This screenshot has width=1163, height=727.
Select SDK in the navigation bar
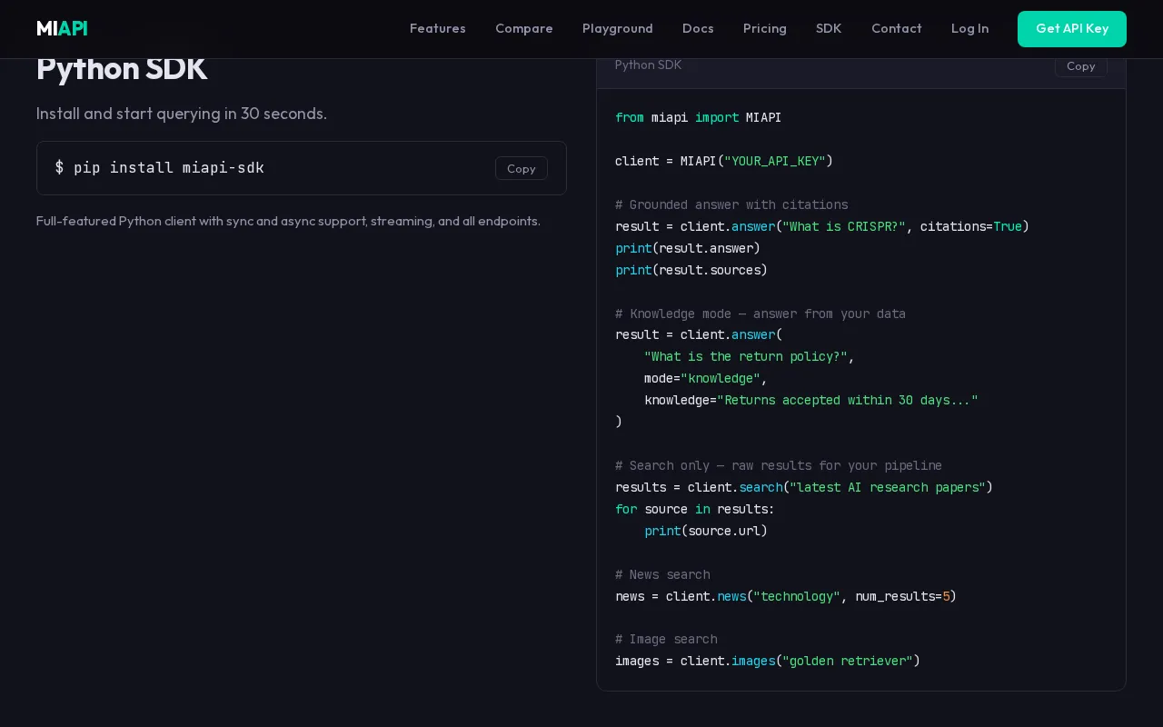(x=829, y=28)
